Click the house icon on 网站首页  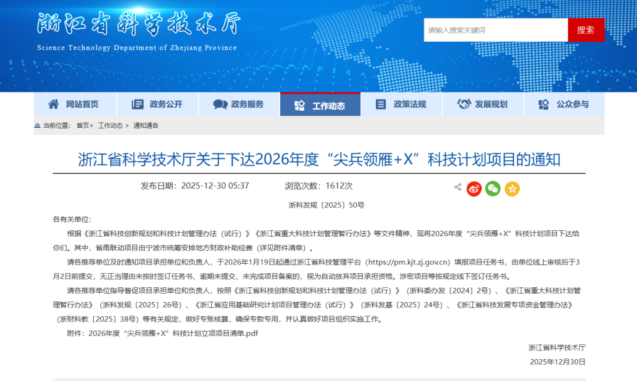pyautogui.click(x=54, y=104)
